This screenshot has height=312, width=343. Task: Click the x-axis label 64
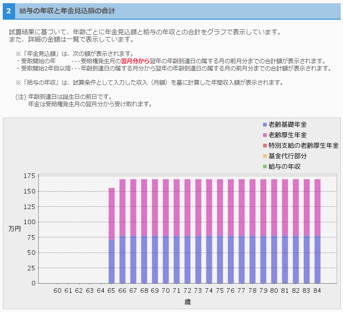point(100,291)
